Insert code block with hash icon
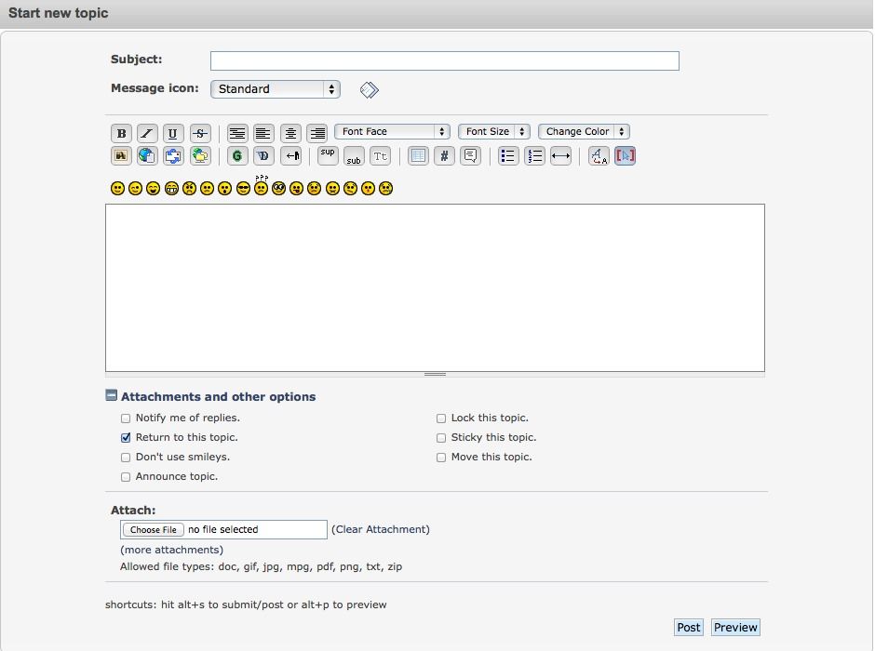The height and width of the screenshot is (651, 875). (445, 155)
